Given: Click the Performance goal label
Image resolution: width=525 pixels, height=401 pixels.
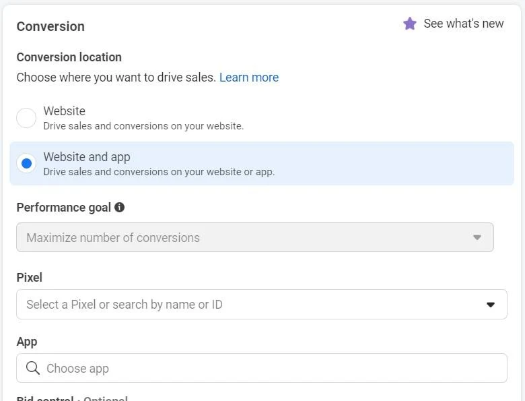Looking at the screenshot, I should point(64,208).
